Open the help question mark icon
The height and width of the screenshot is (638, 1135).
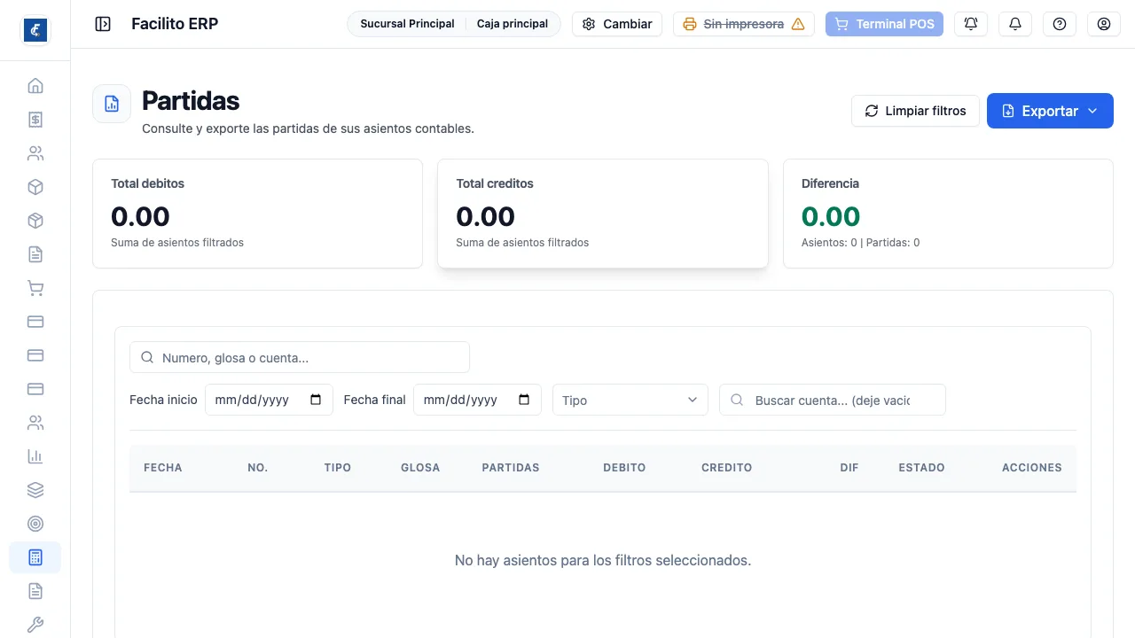1060,24
